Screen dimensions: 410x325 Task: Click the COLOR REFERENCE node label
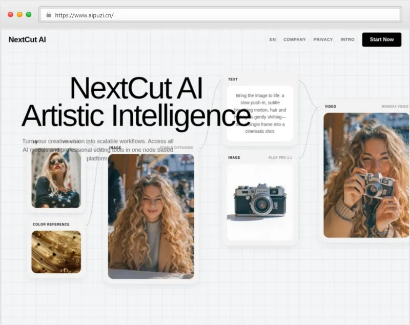click(51, 224)
